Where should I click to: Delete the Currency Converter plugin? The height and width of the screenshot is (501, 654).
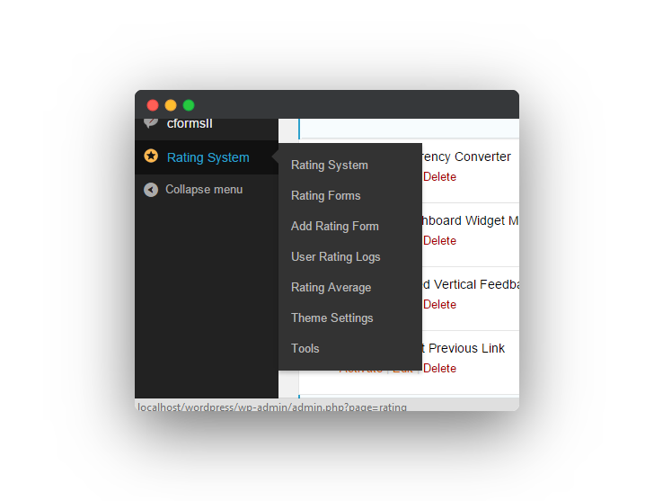(x=439, y=177)
